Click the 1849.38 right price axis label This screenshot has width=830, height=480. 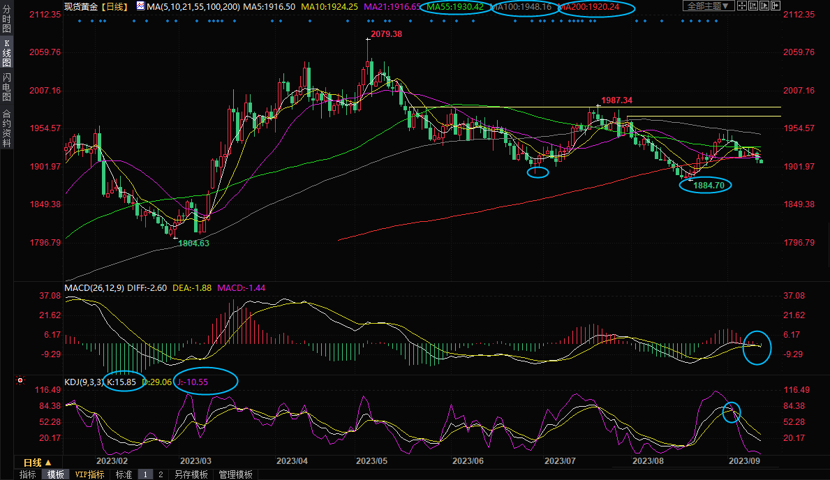tap(799, 204)
